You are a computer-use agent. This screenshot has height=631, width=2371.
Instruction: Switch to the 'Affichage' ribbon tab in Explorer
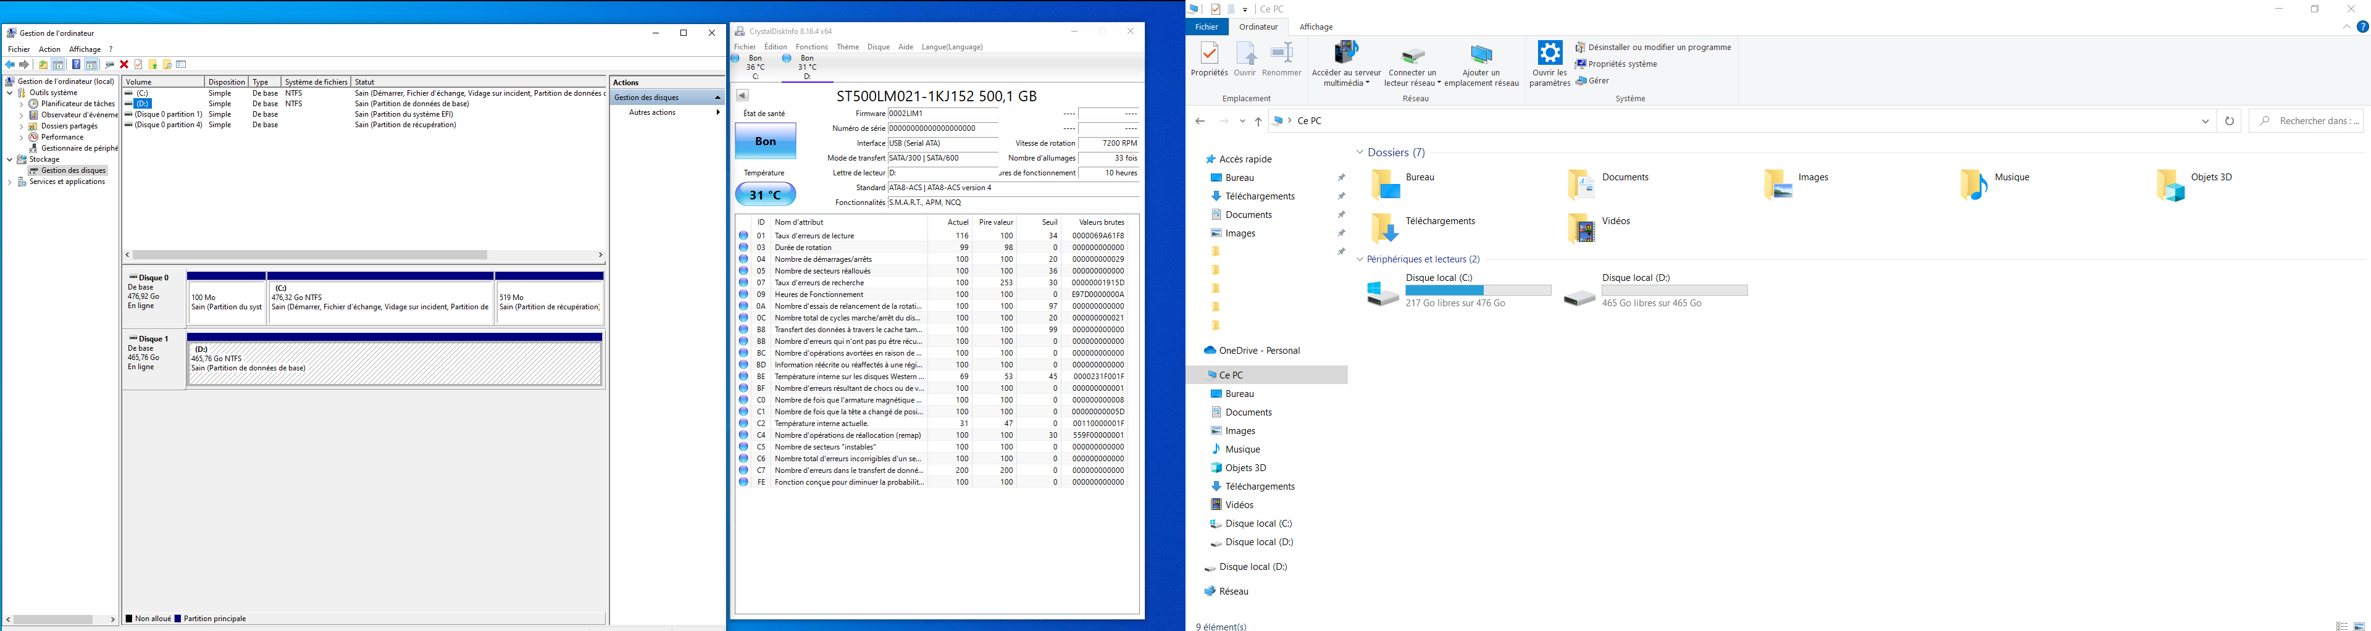click(x=1315, y=28)
